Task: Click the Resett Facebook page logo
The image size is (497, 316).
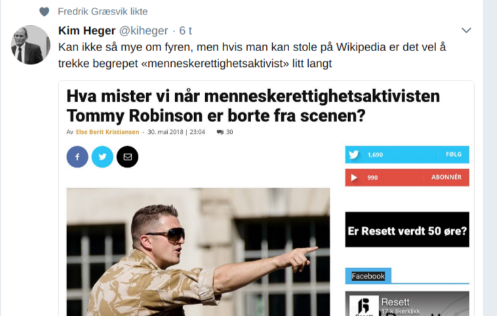Action: click(364, 306)
